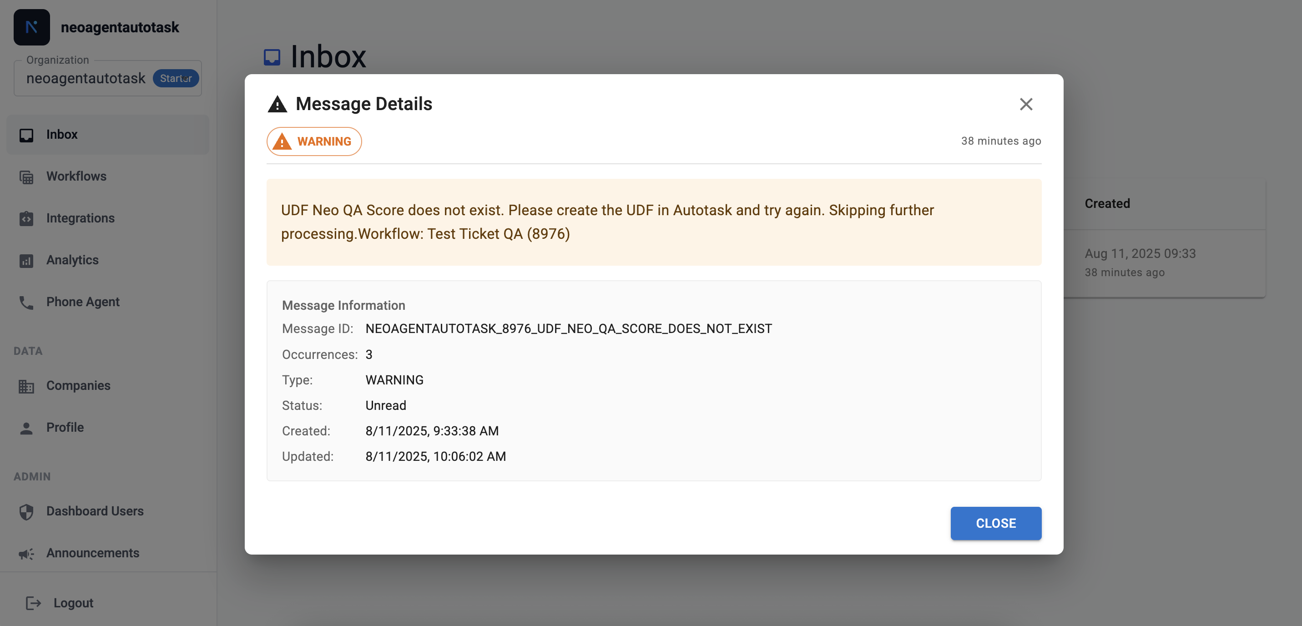Click the Inbox tray icon in sidebar
Viewport: 1302px width, 626px height.
tap(26, 135)
